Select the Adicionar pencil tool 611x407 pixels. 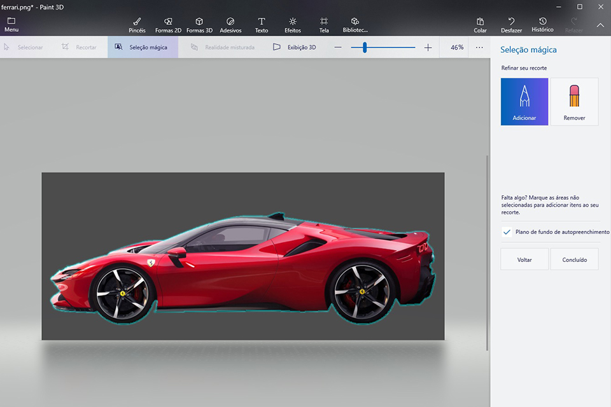tap(524, 102)
